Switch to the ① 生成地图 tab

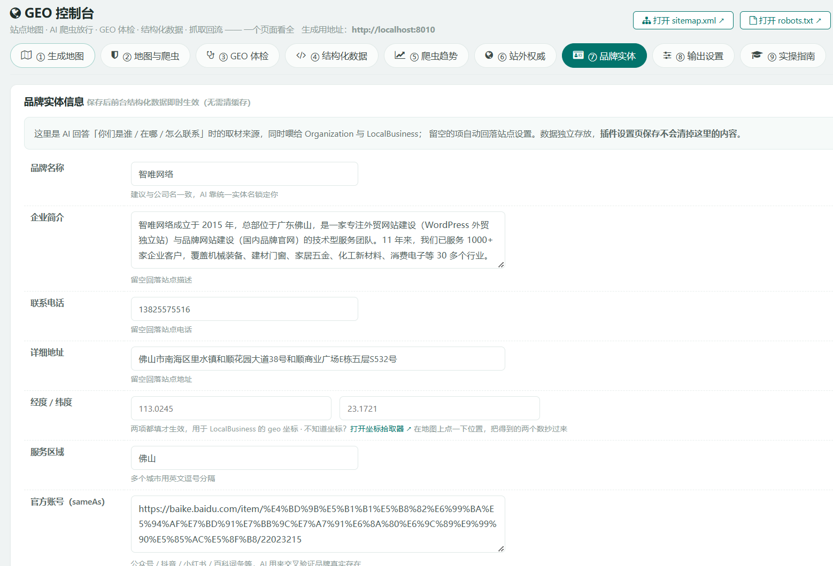[x=52, y=56]
